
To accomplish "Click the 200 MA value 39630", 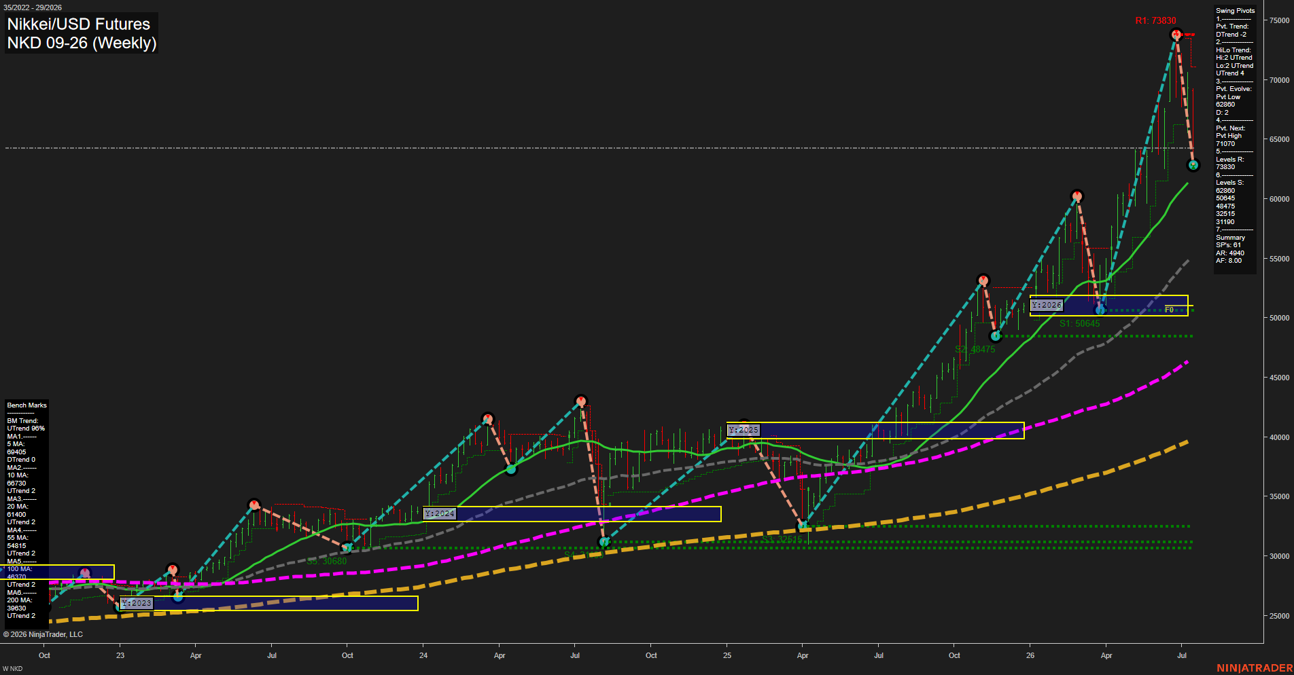I will pyautogui.click(x=16, y=608).
